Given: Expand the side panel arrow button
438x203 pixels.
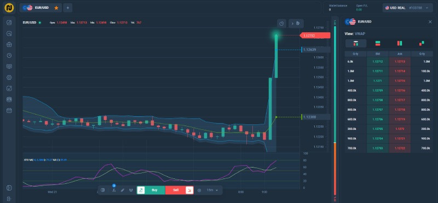Looking at the screenshot, I should click(x=296, y=23).
